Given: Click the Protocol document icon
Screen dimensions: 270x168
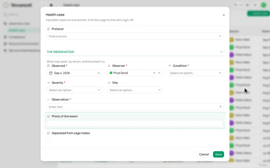Looking at the screenshot, I should click(49, 29).
